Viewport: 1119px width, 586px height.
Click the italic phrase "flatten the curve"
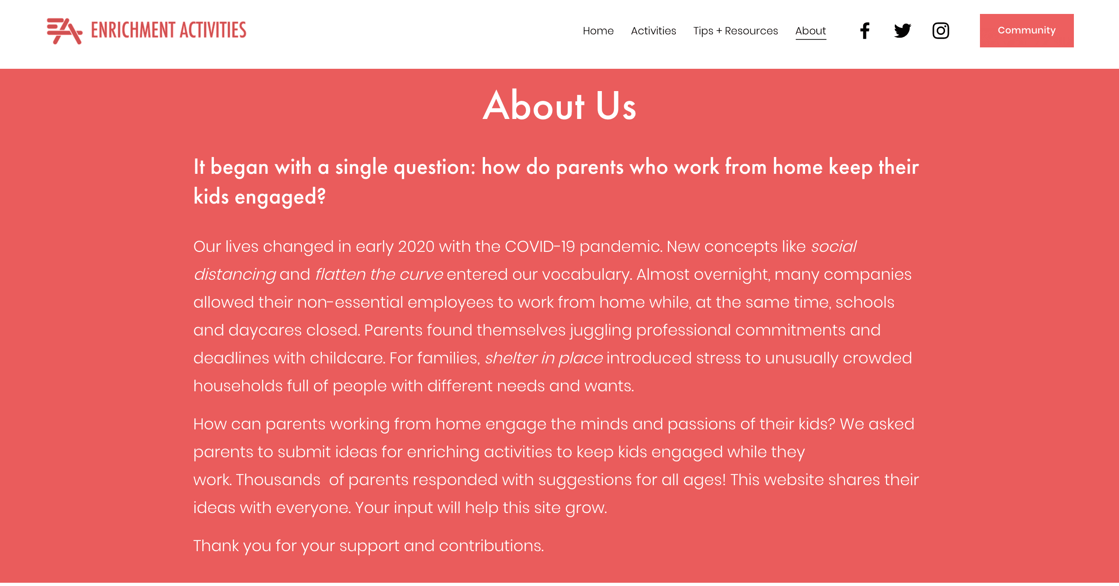tap(379, 274)
